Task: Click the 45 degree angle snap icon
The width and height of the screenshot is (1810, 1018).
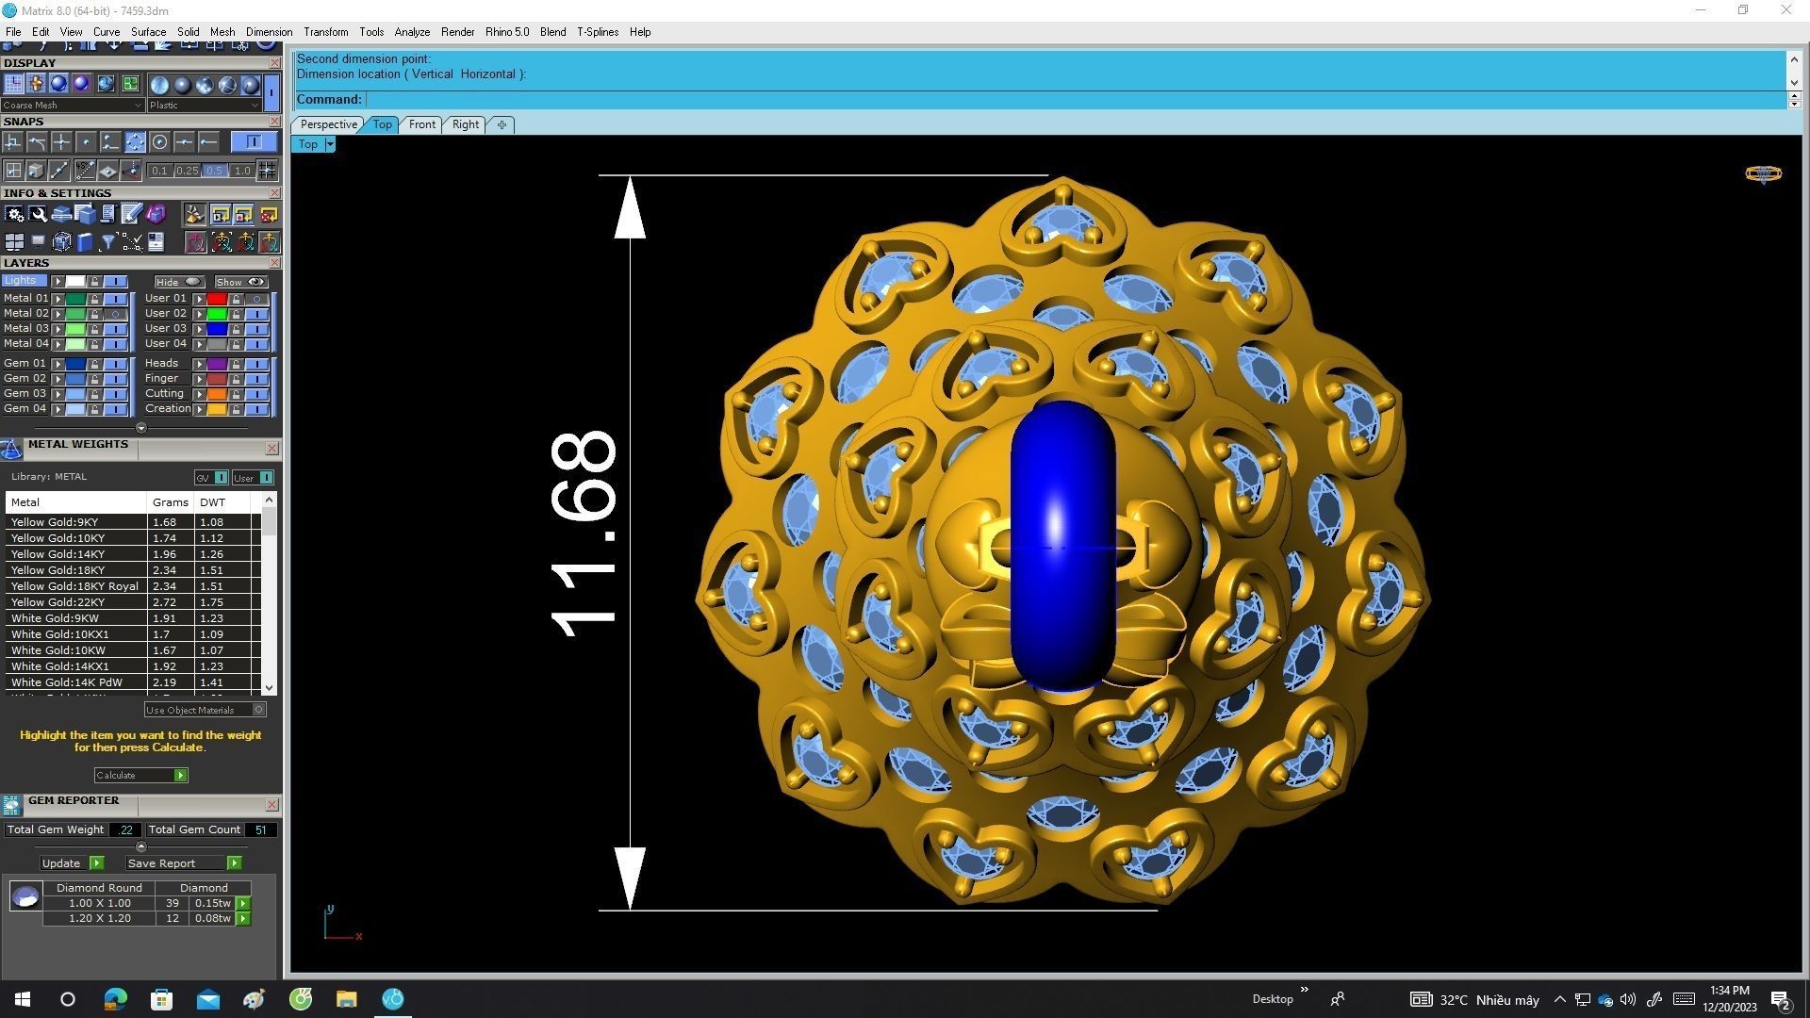Action: tap(85, 171)
